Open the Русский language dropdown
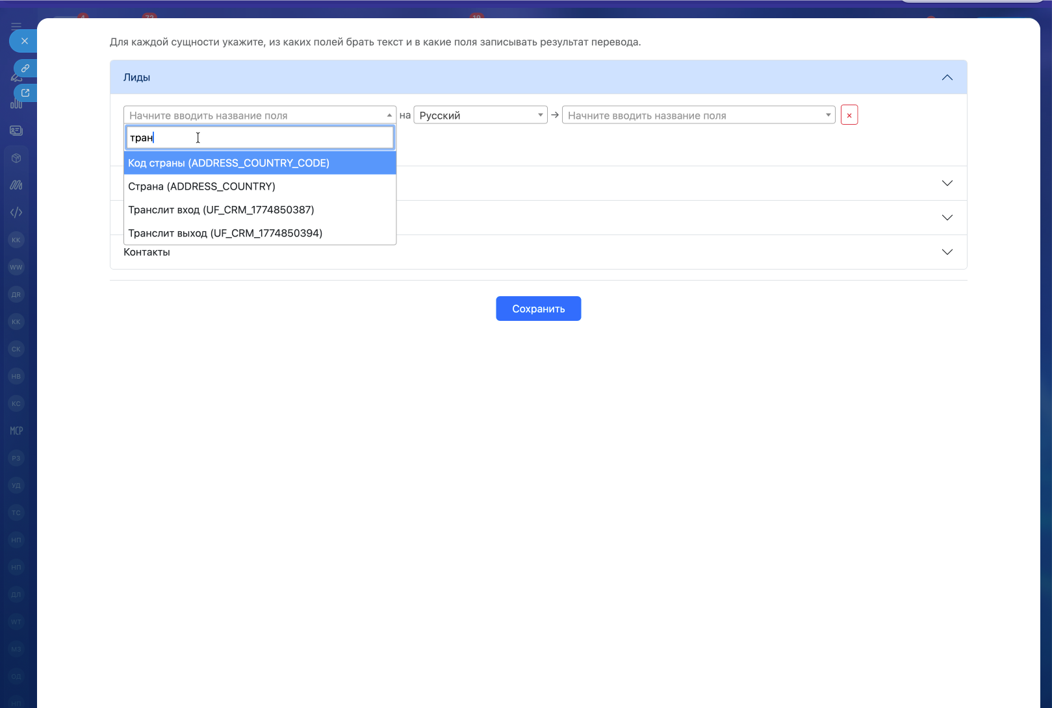 tap(481, 115)
